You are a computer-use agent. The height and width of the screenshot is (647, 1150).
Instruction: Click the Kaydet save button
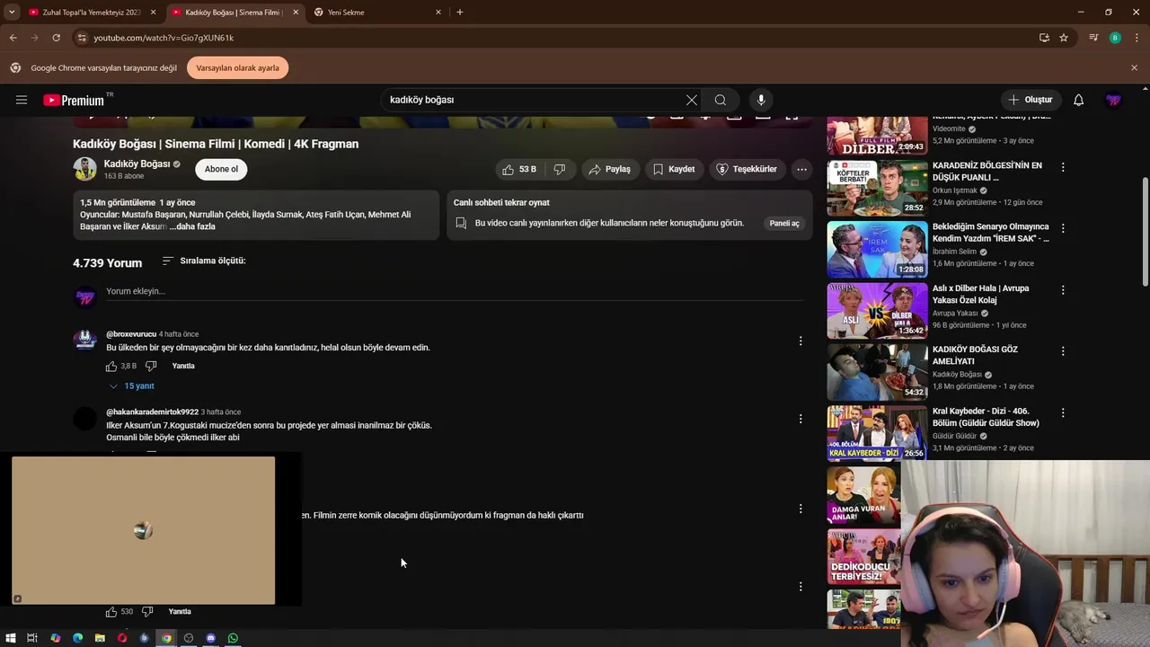pyautogui.click(x=674, y=169)
